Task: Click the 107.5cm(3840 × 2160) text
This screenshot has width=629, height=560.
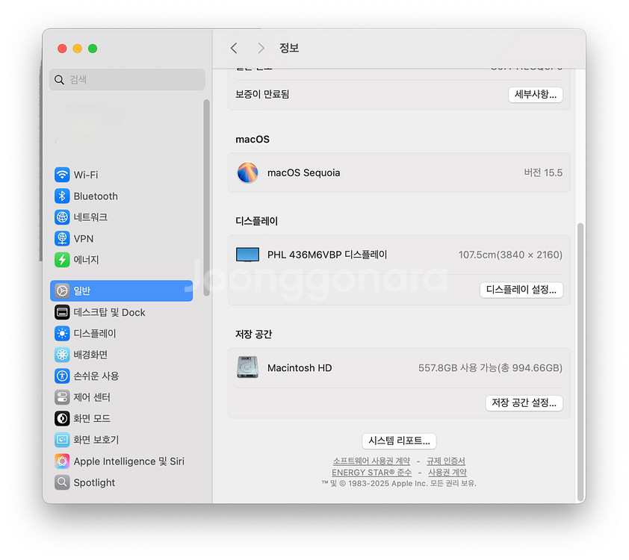Action: [x=510, y=255]
